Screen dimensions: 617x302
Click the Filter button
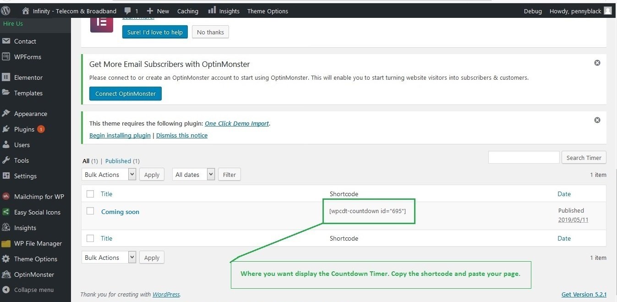[229, 175]
